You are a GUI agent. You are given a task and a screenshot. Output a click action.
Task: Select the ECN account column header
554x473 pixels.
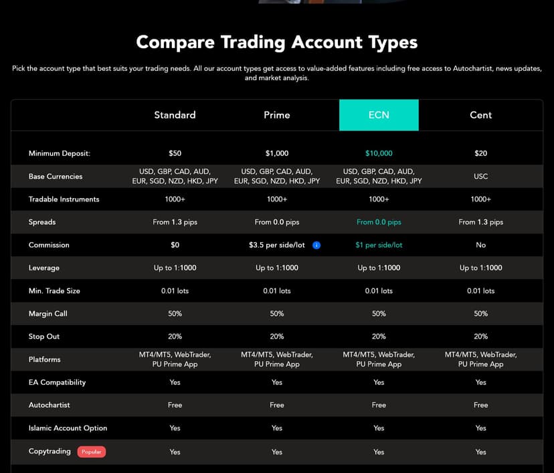coord(379,114)
